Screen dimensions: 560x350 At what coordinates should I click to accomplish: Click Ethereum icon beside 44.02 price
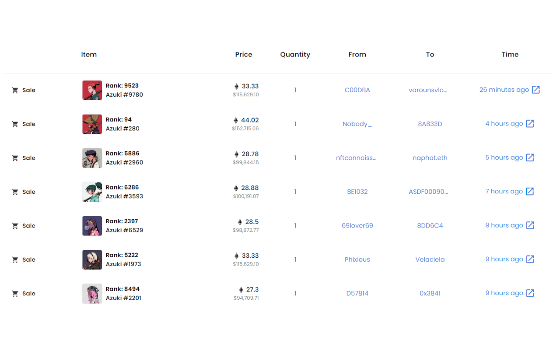pos(236,120)
